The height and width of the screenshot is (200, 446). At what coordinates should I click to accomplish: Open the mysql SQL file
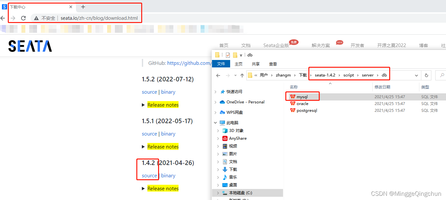[302, 97]
